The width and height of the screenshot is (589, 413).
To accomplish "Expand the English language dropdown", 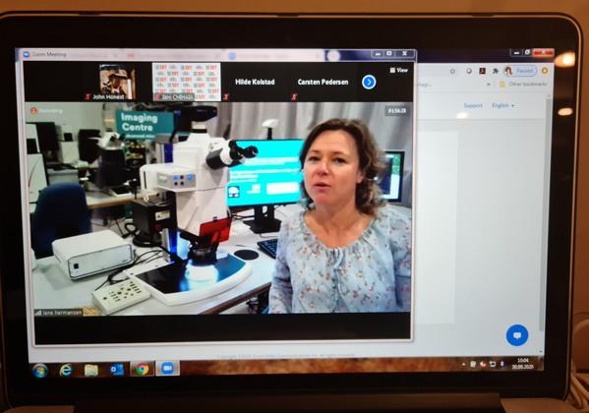I will (x=503, y=105).
